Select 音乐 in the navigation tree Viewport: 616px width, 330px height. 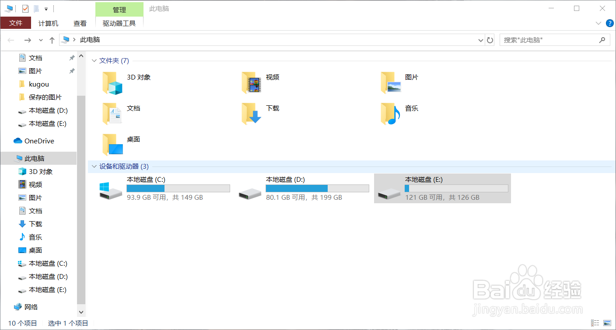click(30, 237)
